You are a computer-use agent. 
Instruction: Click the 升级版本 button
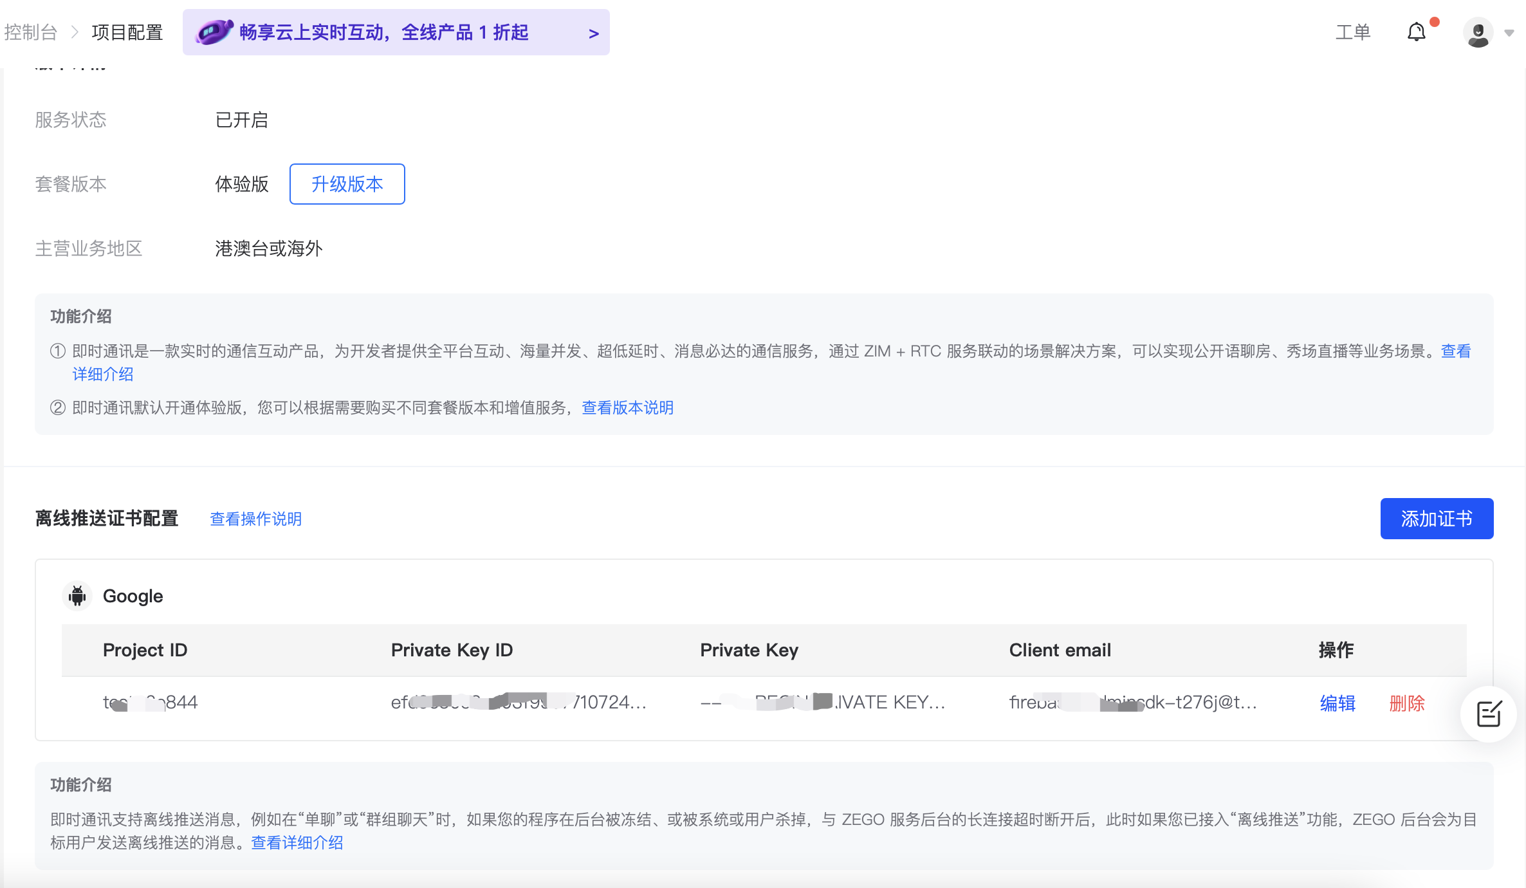(347, 184)
